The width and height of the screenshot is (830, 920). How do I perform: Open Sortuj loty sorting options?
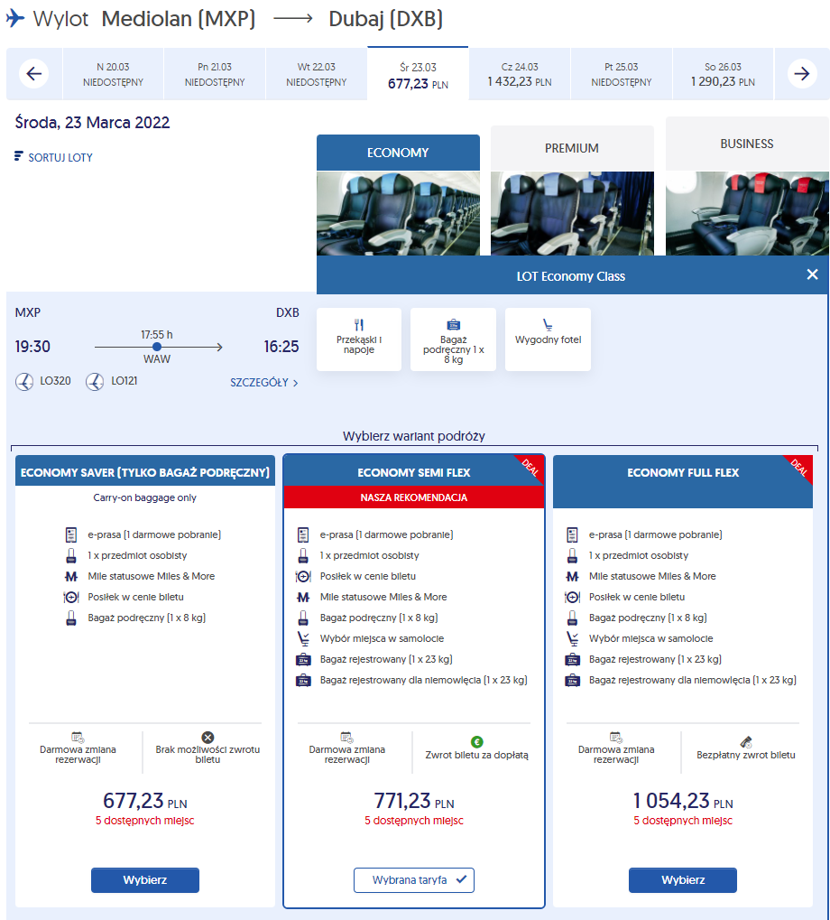point(54,157)
